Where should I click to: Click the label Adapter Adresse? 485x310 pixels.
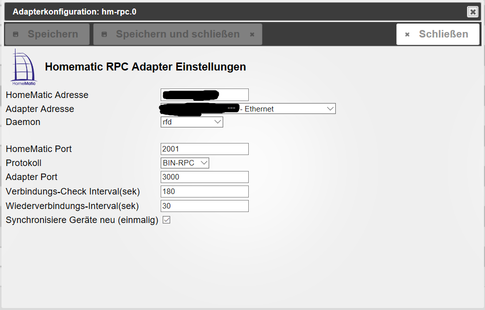(x=40, y=109)
